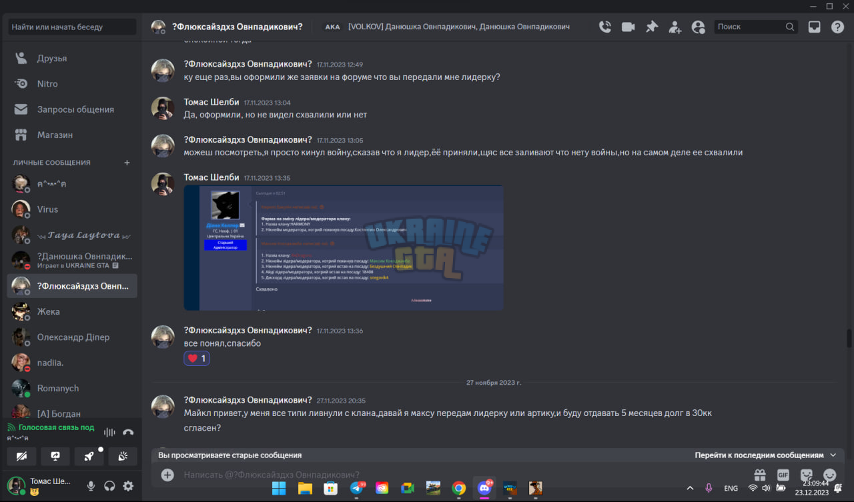Click the Найти или начать беседу box

(72, 27)
